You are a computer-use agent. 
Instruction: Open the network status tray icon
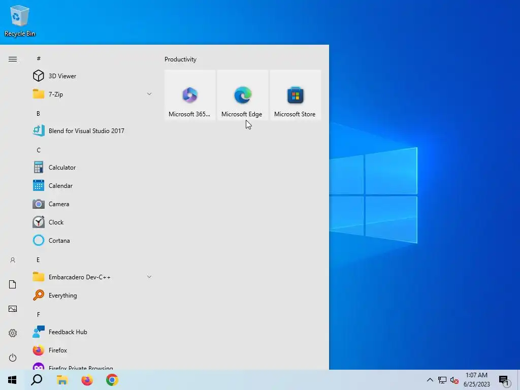click(442, 380)
